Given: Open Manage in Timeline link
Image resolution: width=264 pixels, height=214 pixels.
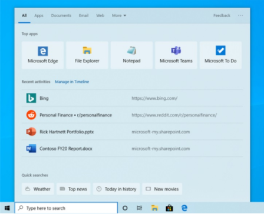Looking at the screenshot, I should (72, 82).
